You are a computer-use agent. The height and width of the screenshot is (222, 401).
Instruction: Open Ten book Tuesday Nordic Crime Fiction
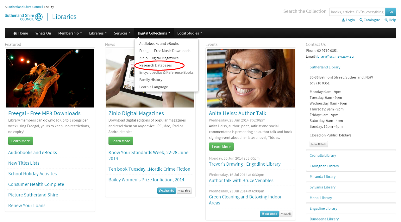coord(149,169)
